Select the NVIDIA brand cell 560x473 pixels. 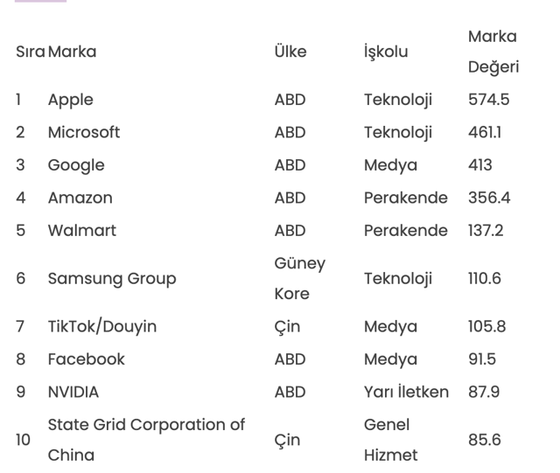click(73, 392)
